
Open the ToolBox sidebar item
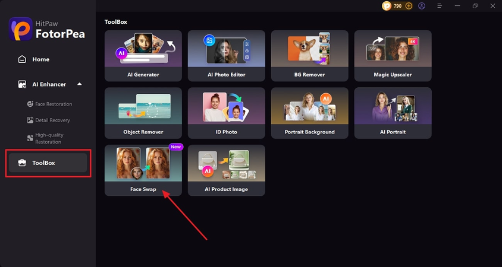click(48, 163)
